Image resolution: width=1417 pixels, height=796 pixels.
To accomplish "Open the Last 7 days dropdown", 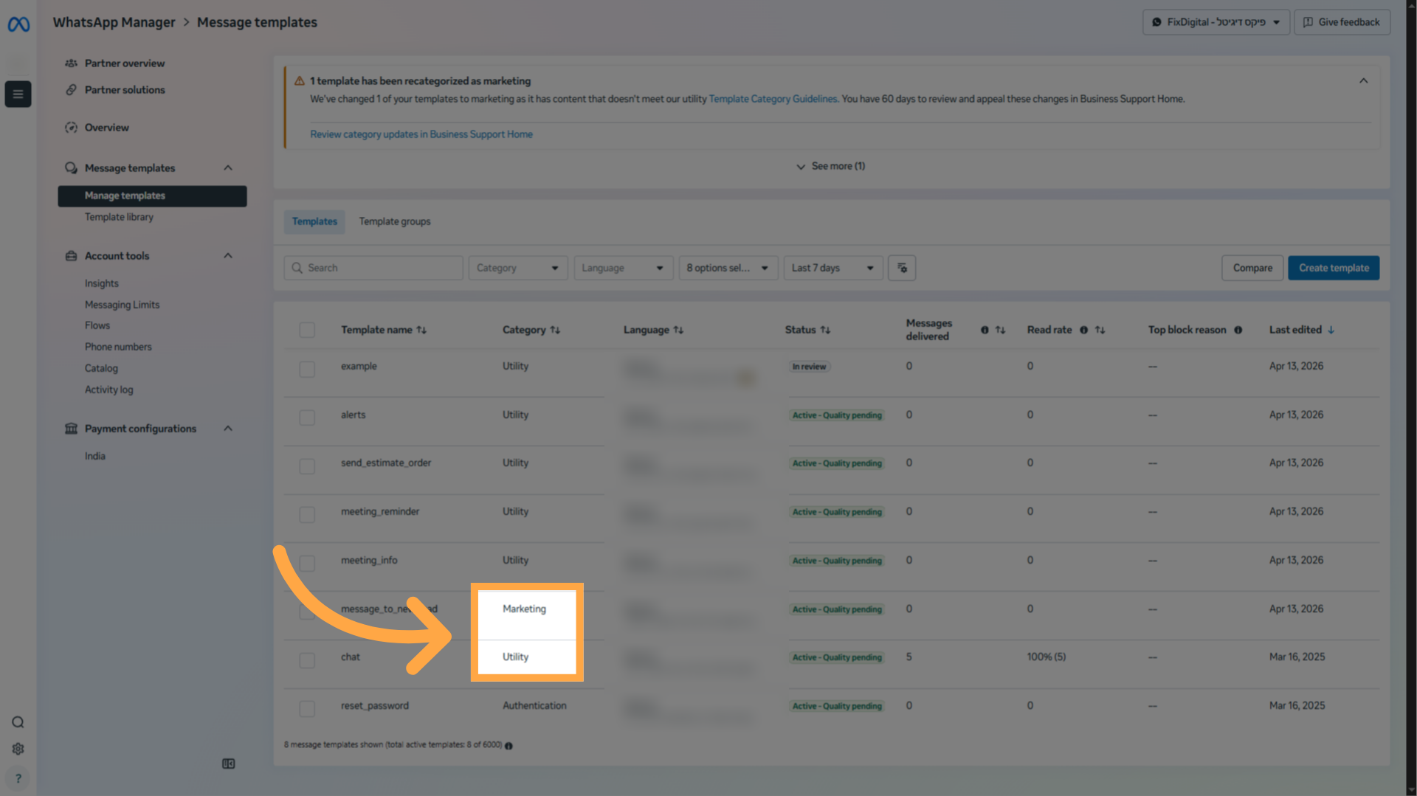I will (x=833, y=268).
